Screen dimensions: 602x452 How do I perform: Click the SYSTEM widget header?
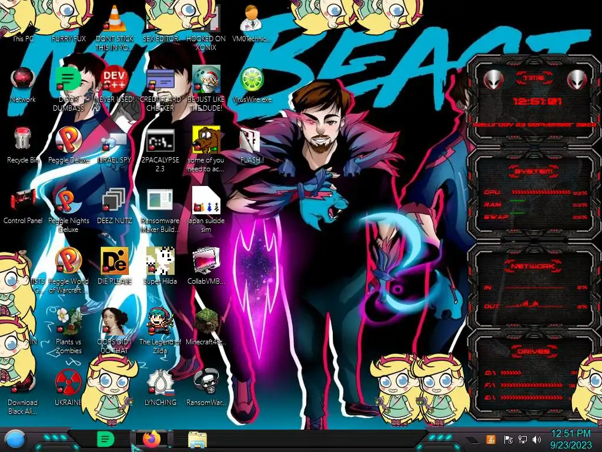pos(533,171)
